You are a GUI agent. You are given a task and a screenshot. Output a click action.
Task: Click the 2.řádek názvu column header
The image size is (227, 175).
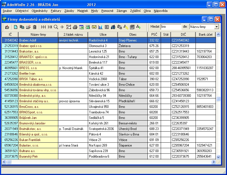click(x=73, y=35)
